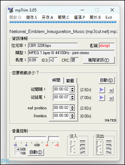Click the -12 mark on volume scale
The height and width of the screenshot is (165, 125).
pyautogui.click(x=15, y=145)
